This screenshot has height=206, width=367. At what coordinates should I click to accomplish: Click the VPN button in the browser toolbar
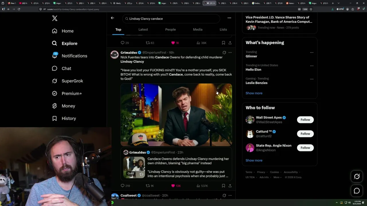coord(340,9)
